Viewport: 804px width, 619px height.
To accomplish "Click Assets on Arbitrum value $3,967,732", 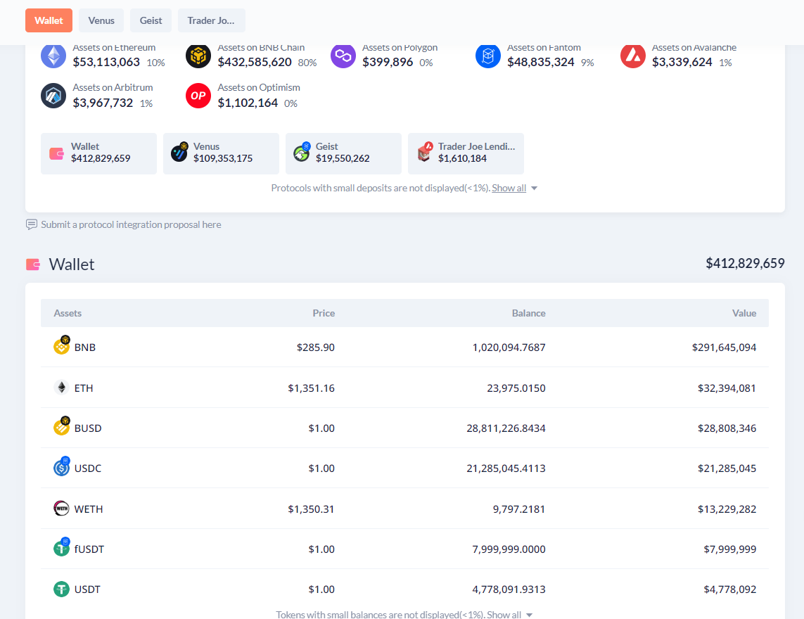I will [103, 103].
